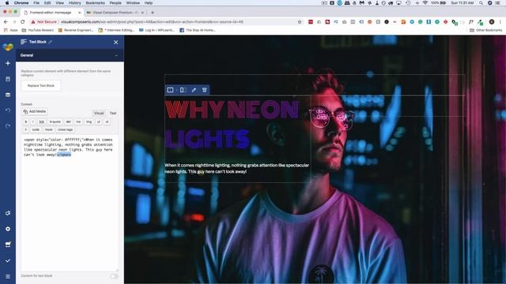Viewport: 506px width, 284px height.
Task: Open the Tree View layers icon
Action: coord(8,95)
